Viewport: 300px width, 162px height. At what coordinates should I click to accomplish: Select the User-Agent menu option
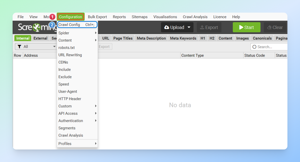coord(68,92)
